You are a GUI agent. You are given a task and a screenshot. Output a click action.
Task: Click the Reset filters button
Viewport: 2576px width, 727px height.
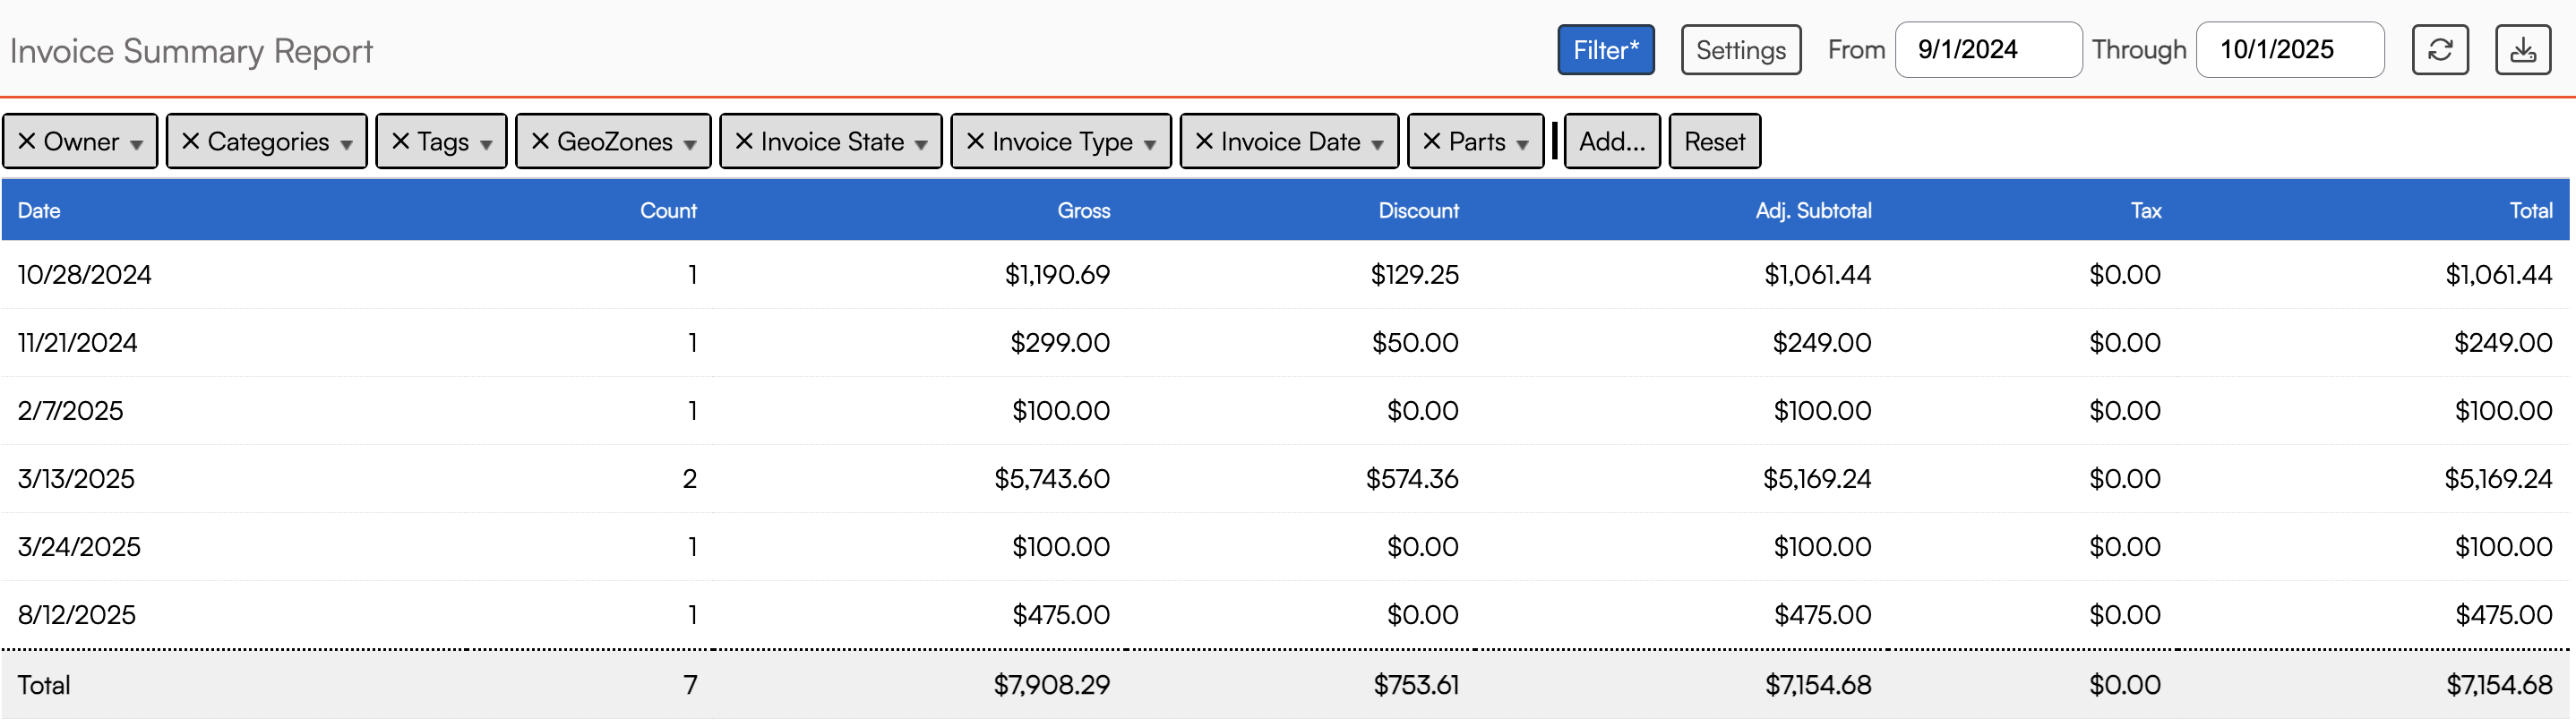pyautogui.click(x=1713, y=142)
